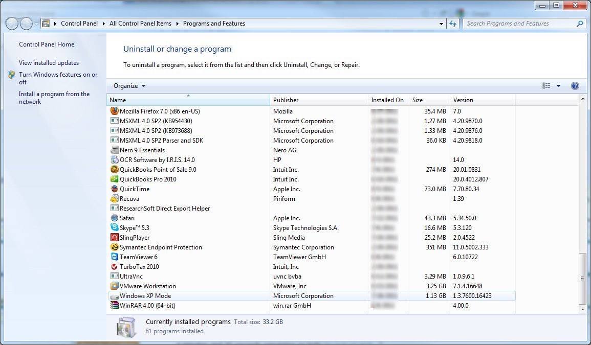Click the MSXML 4.0 SP2 (KB954430) icon

pyautogui.click(x=114, y=121)
